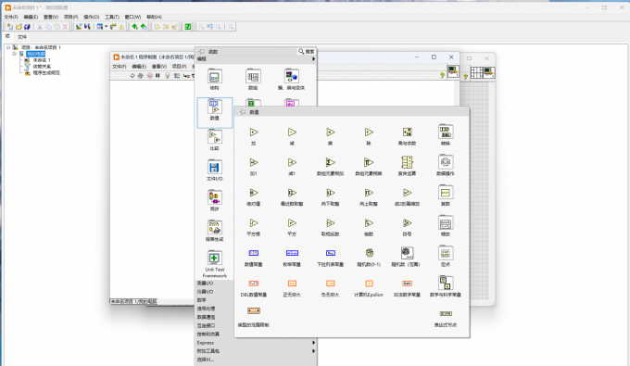The image size is (630, 366).
Task: Pick 向下取整 round toward minus infinity
Action: coord(330,193)
